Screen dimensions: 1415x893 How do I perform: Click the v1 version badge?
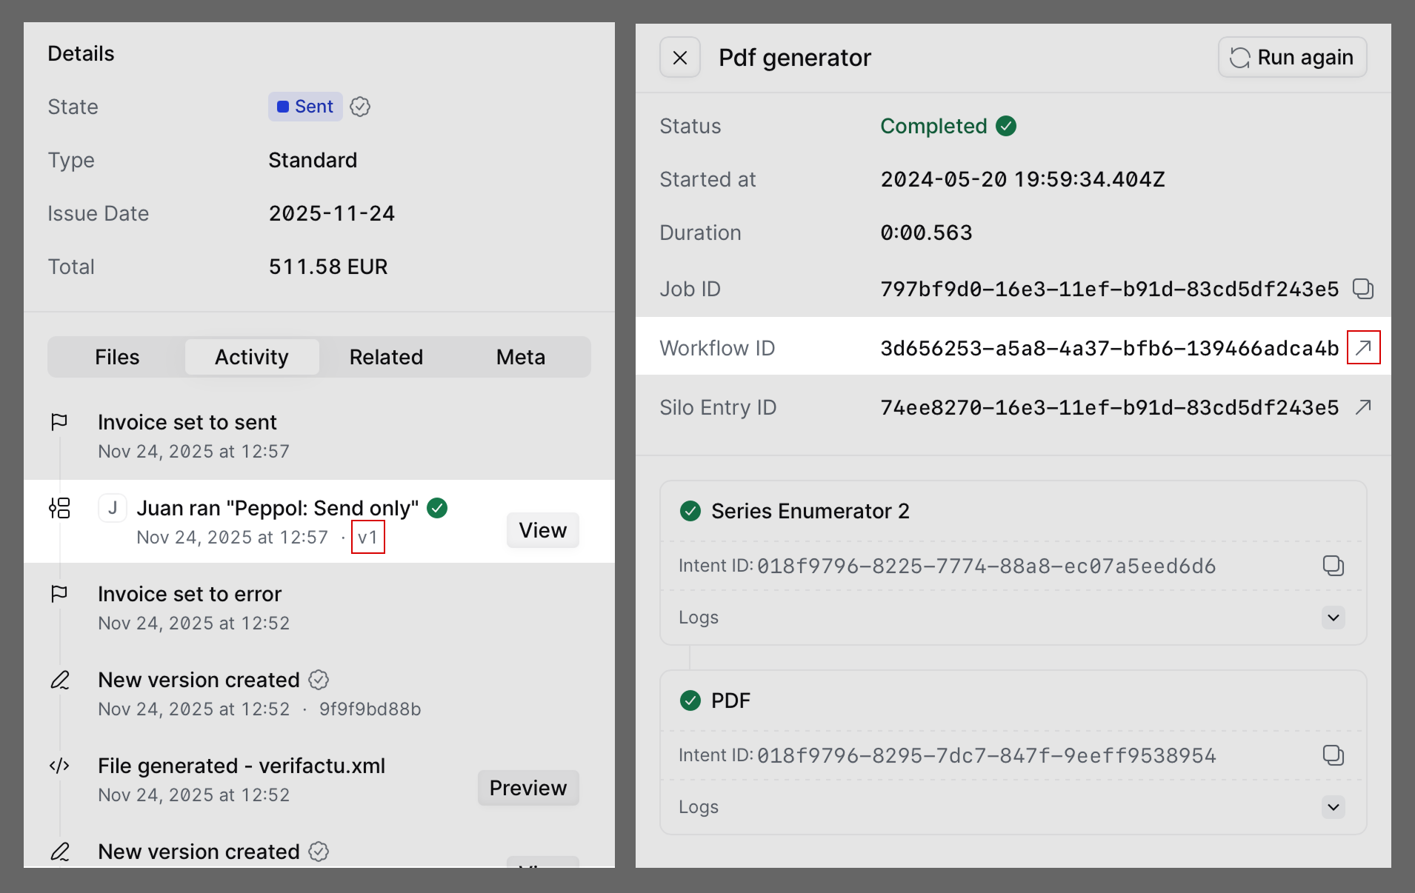pos(367,537)
